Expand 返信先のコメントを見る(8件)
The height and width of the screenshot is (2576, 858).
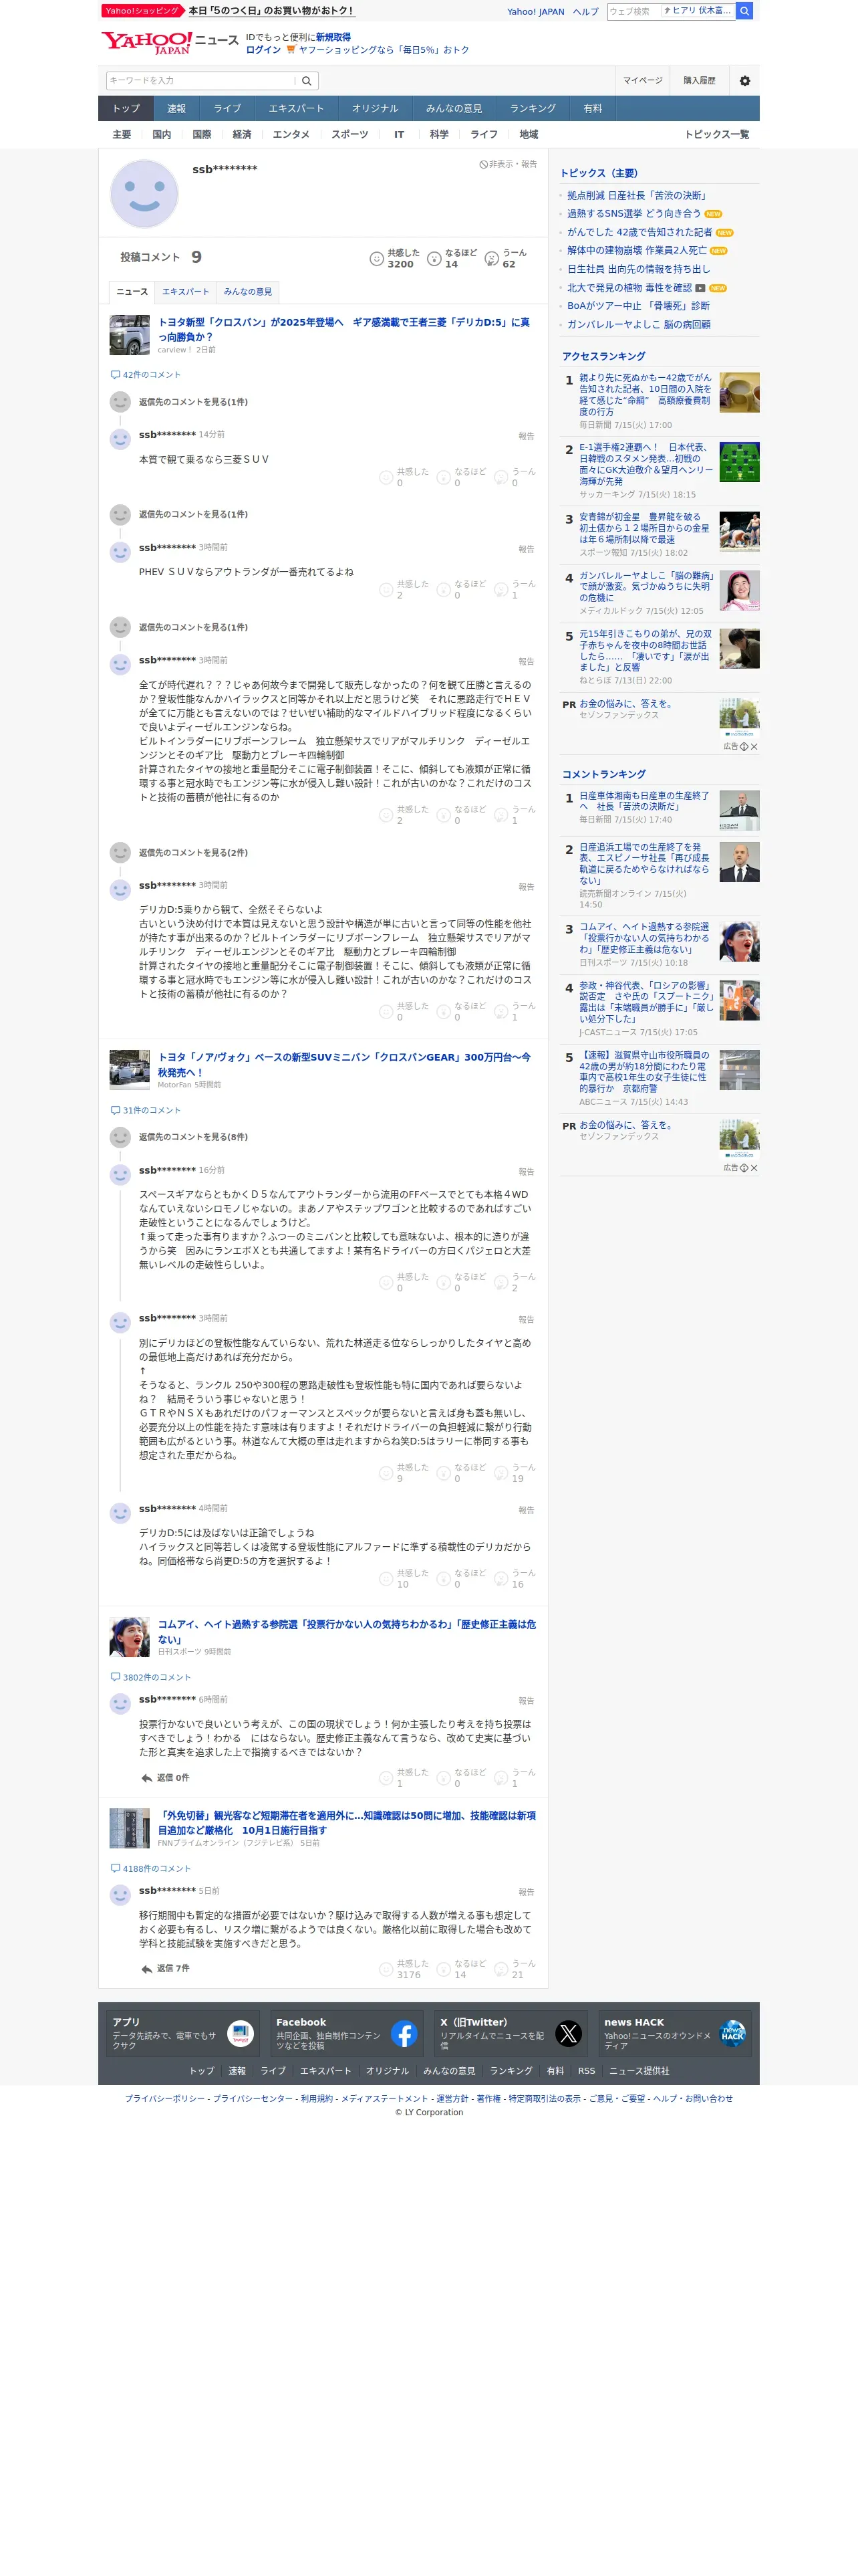tap(192, 1137)
